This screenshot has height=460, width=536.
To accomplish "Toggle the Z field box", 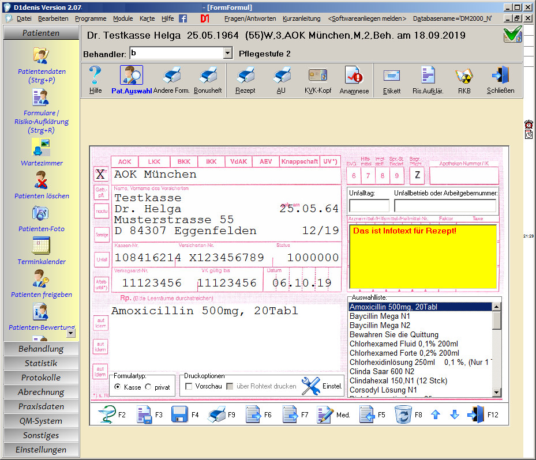I will (417, 175).
